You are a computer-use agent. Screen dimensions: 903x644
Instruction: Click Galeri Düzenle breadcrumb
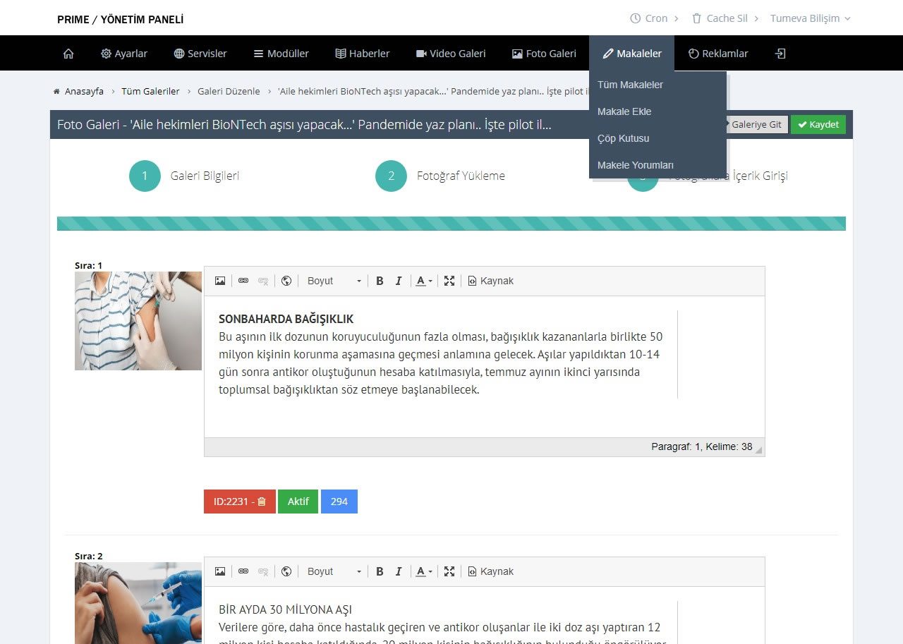pos(229,92)
